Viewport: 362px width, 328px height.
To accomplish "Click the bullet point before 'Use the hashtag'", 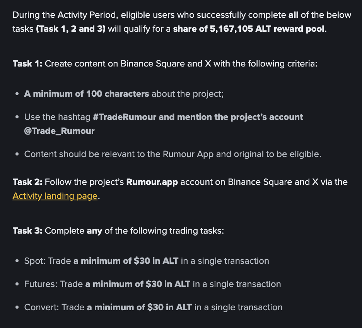I will click(17, 117).
